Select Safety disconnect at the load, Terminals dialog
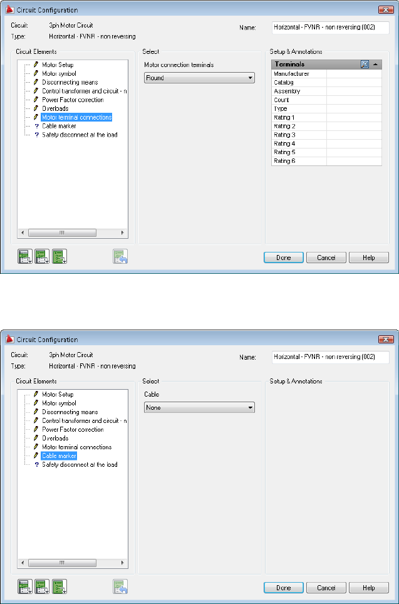This screenshot has width=399, height=604. point(80,135)
